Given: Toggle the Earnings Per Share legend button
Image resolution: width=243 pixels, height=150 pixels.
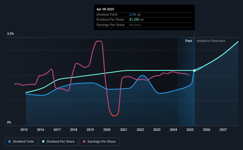Looking at the screenshot, I should click(x=99, y=142).
